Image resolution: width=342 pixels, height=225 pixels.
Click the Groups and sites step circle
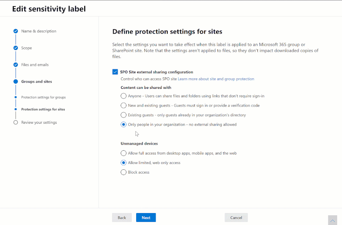tap(16, 81)
